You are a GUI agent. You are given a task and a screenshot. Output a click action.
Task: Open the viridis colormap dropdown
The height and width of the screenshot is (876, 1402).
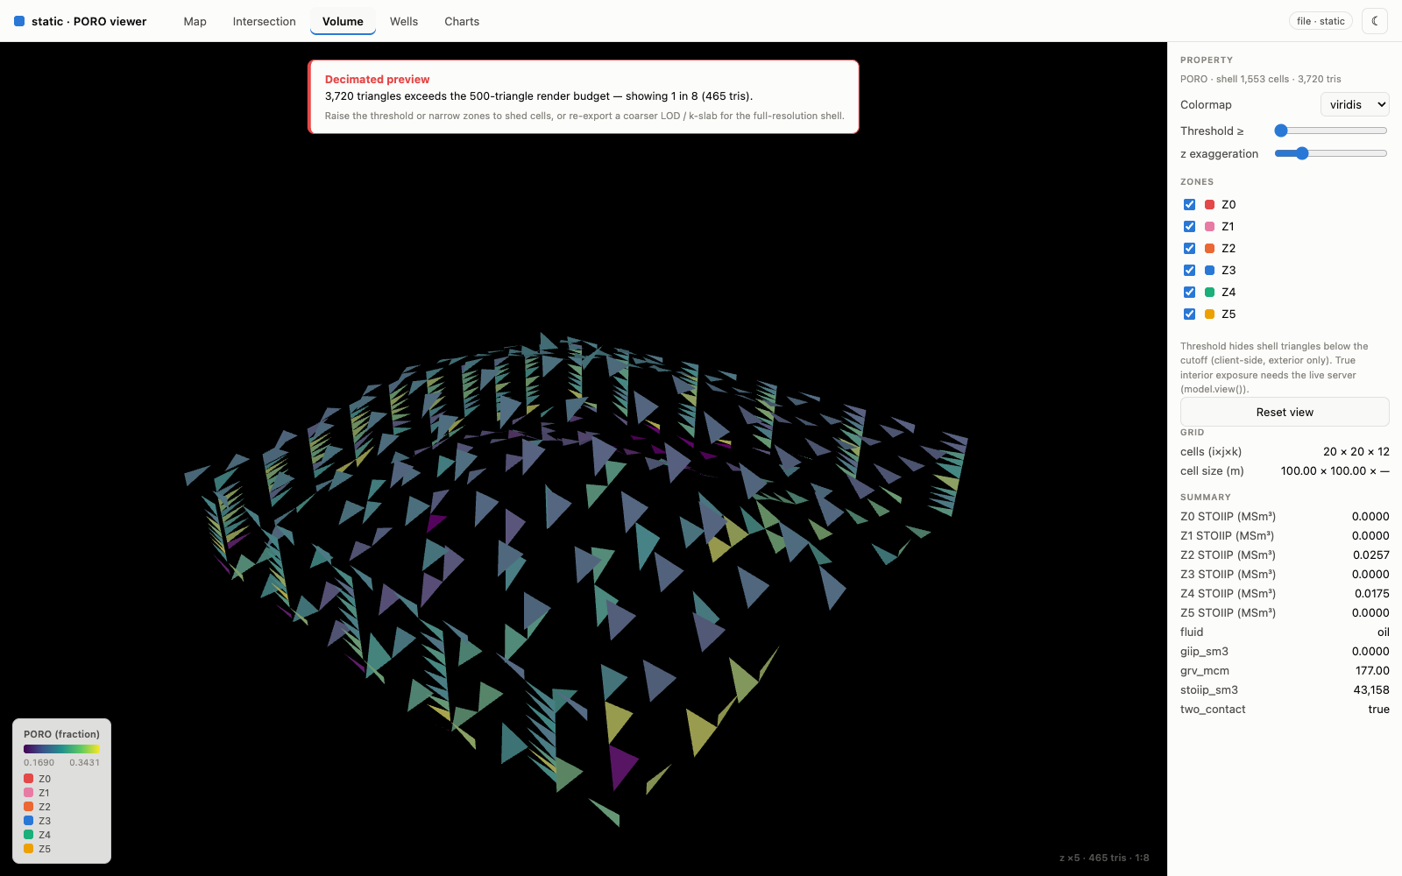(x=1355, y=104)
